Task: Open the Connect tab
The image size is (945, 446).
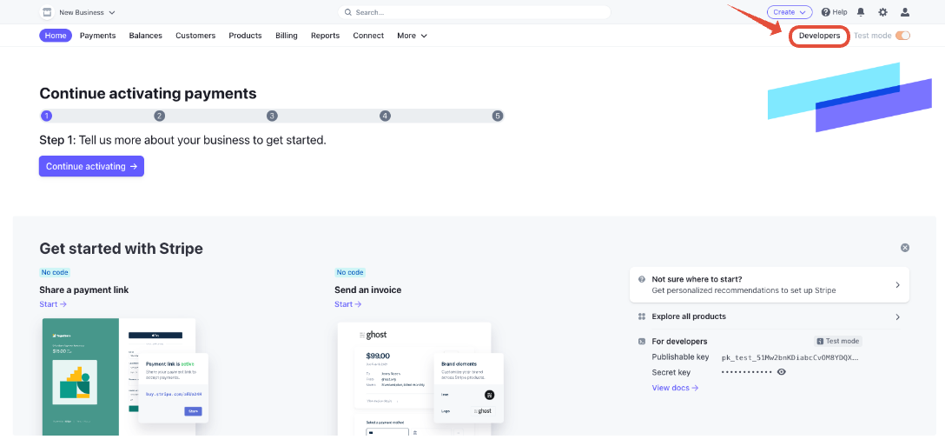Action: tap(368, 36)
